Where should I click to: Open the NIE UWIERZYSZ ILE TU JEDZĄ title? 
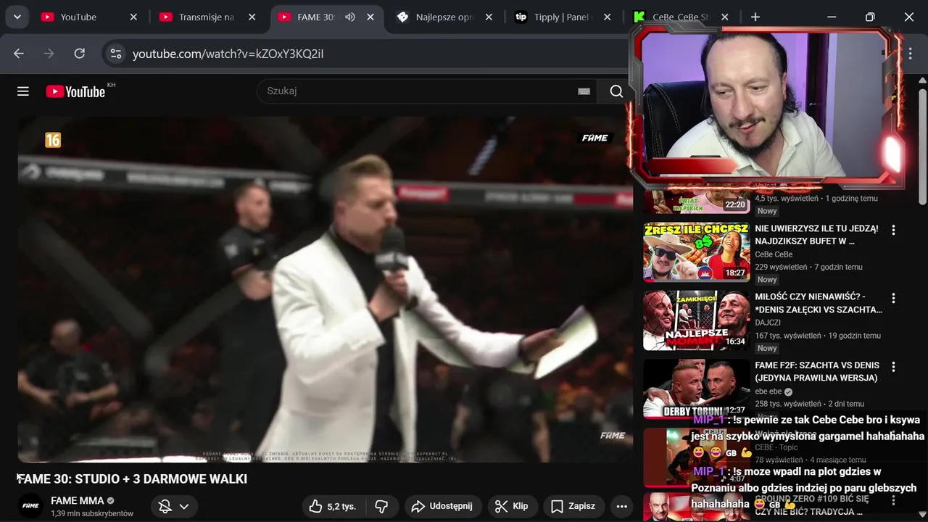tap(816, 235)
